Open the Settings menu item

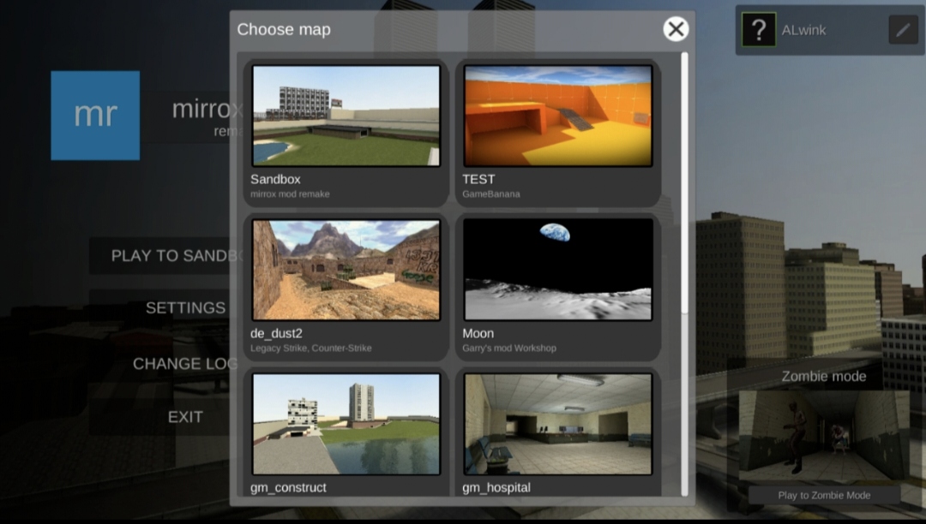click(184, 308)
